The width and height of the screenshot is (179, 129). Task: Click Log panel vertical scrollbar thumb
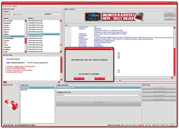click(x=174, y=61)
